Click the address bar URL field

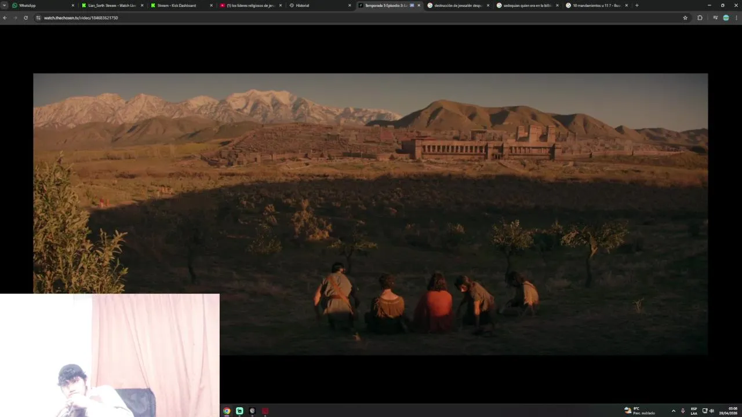[359, 18]
